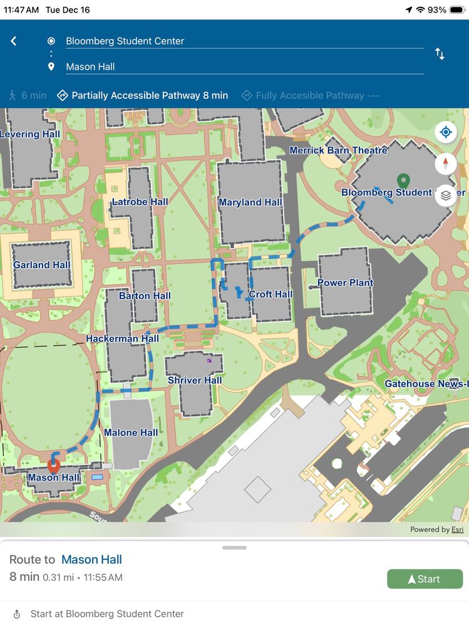Tap the Malone Hall label
The height and width of the screenshot is (626, 469).
[x=131, y=433]
